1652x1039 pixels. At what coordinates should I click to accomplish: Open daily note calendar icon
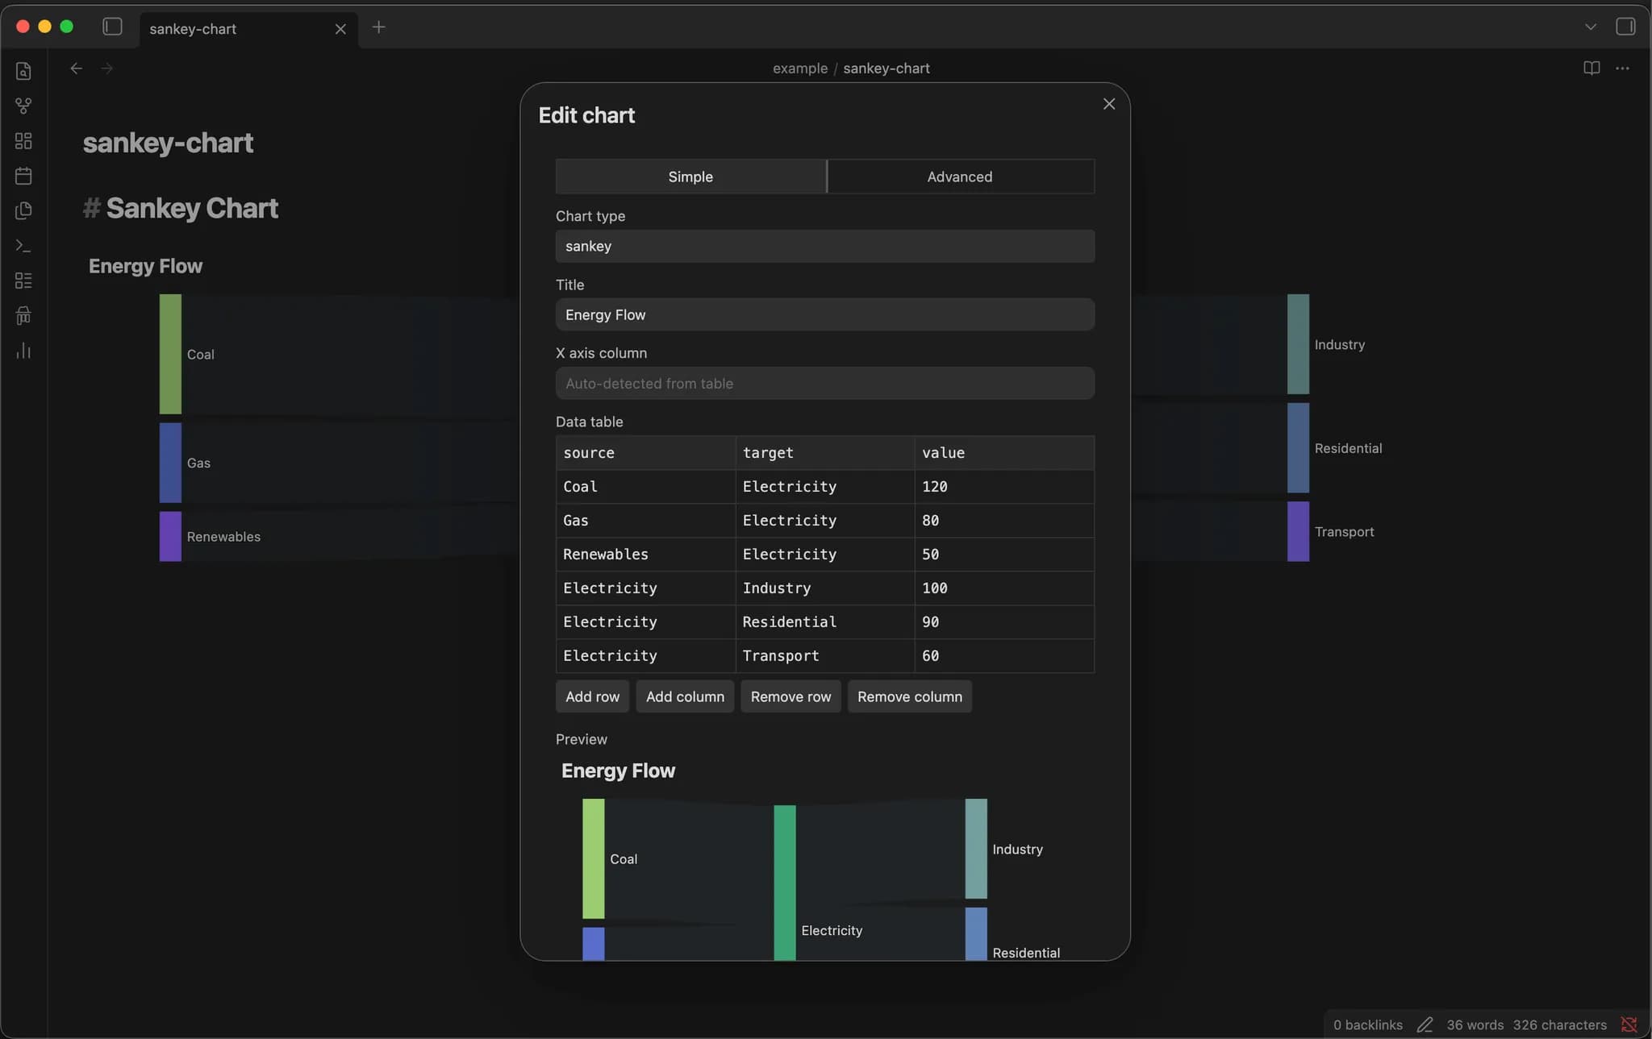point(23,176)
